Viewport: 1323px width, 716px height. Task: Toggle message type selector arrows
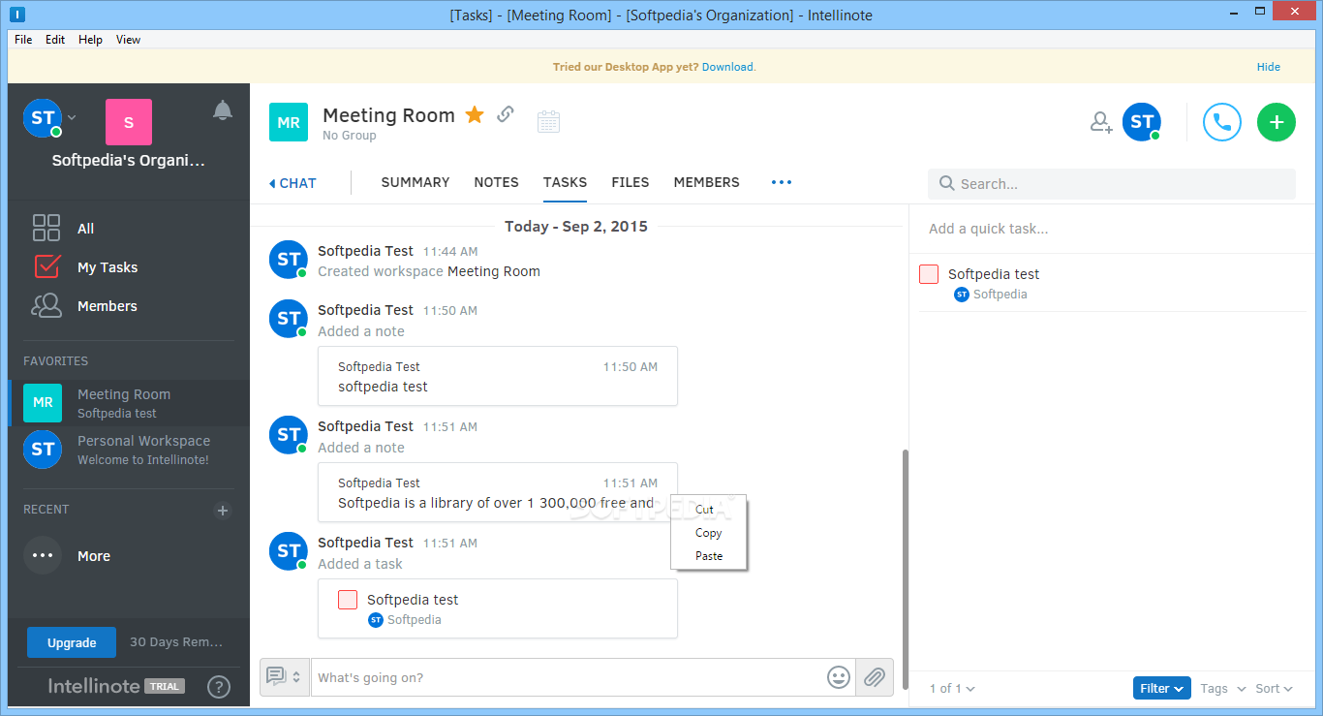coord(296,677)
